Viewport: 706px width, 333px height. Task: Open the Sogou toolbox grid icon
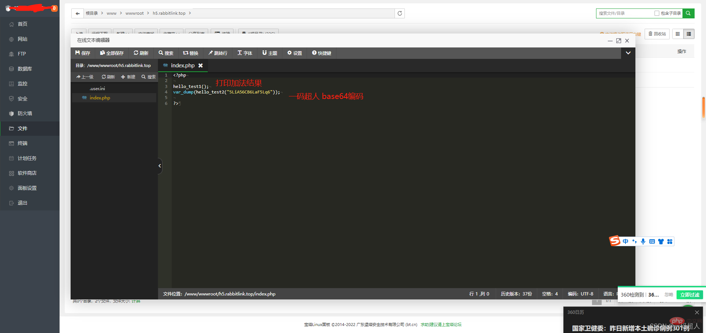pos(670,241)
